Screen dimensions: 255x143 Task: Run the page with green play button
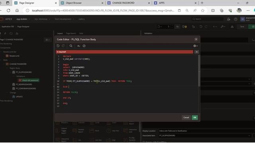pos(253,27)
